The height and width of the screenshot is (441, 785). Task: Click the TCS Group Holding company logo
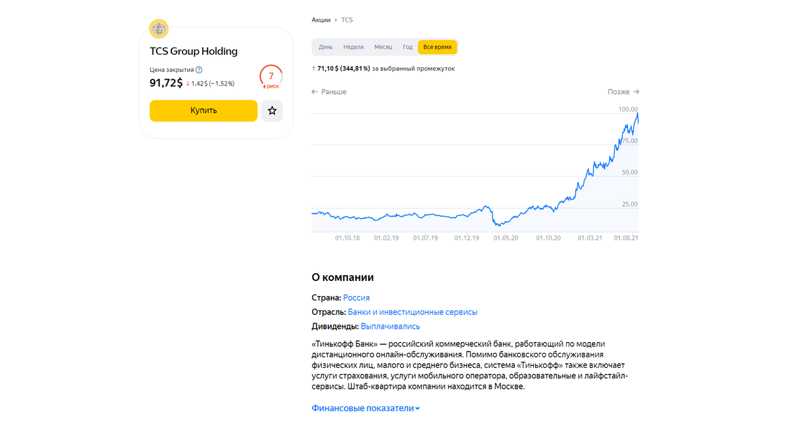[159, 29]
